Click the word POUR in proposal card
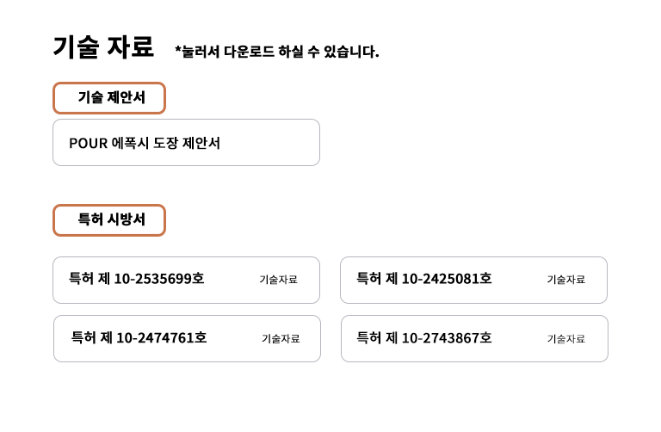The width and height of the screenshot is (661, 432). pos(87,143)
